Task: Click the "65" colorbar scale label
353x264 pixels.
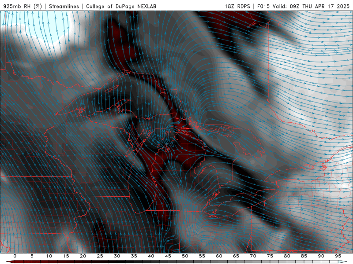Action: (x=236, y=256)
